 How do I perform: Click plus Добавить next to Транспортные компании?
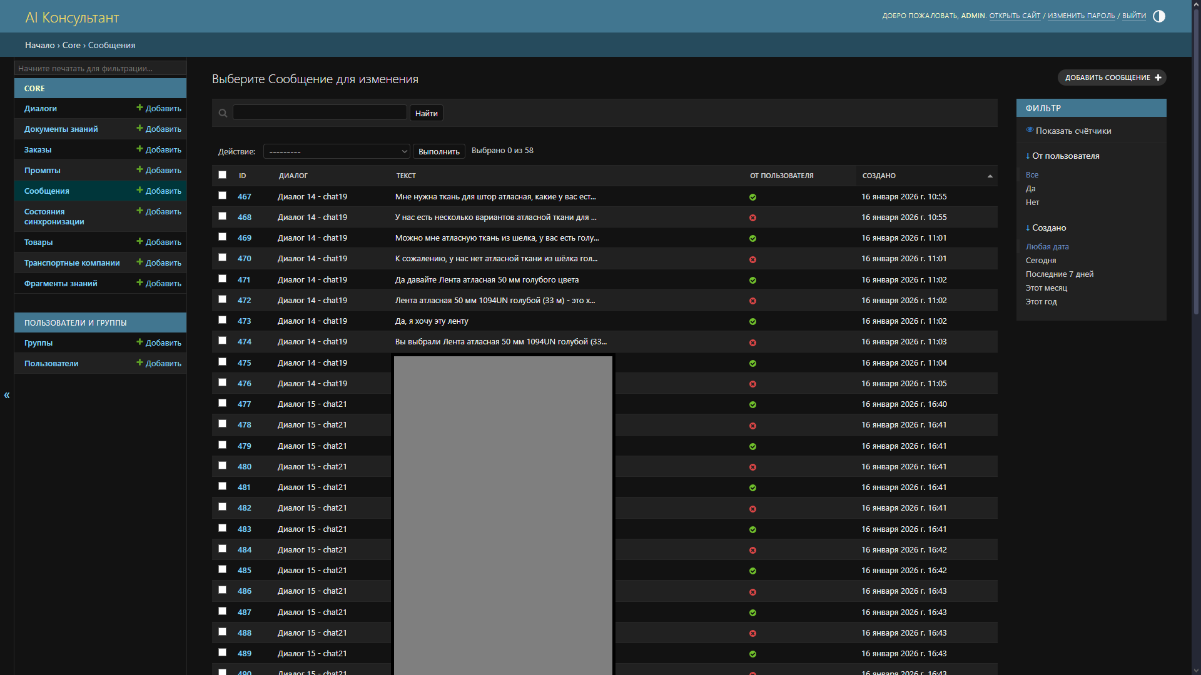click(159, 262)
